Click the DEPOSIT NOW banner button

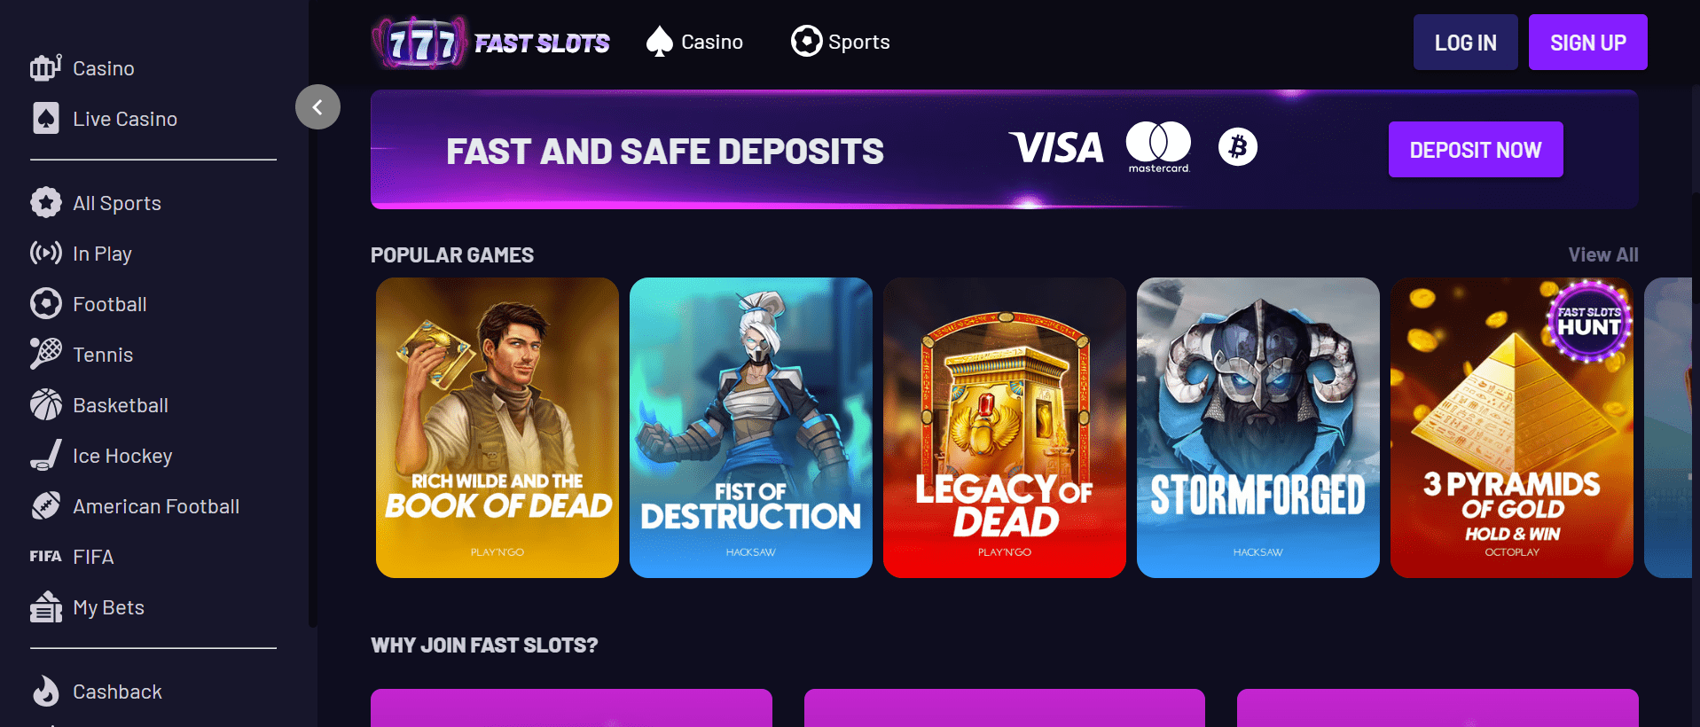(1476, 150)
